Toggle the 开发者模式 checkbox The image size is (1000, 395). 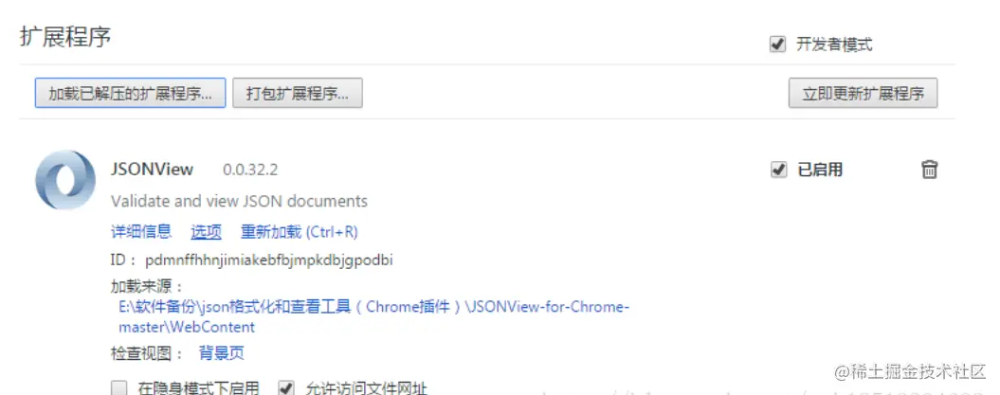coord(777,45)
